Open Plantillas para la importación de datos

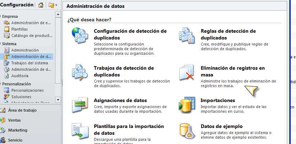pos(129,130)
